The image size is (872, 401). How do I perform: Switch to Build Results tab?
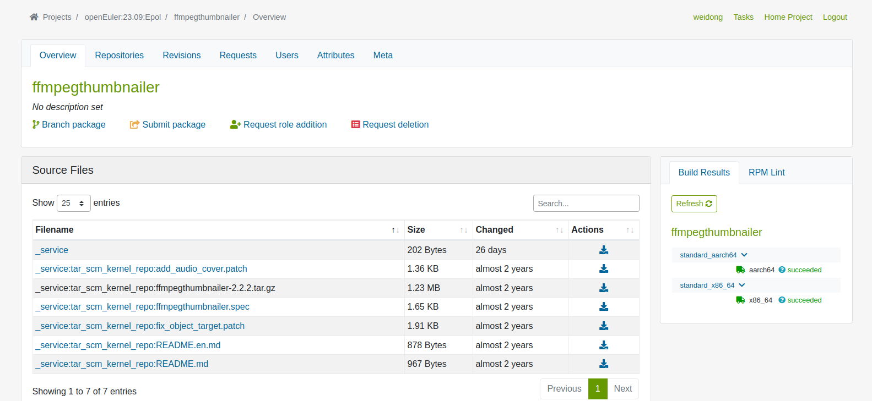(704, 173)
